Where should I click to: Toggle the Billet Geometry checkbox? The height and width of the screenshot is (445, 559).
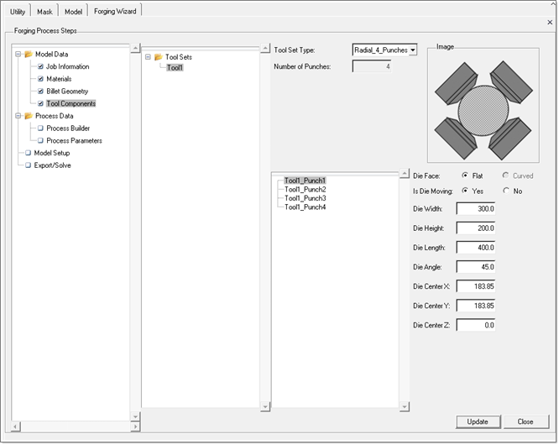coord(40,91)
